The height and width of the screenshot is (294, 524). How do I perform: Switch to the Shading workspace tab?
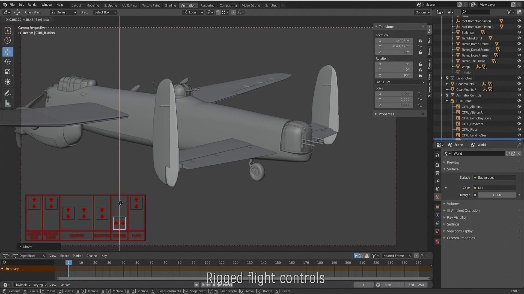[170, 5]
